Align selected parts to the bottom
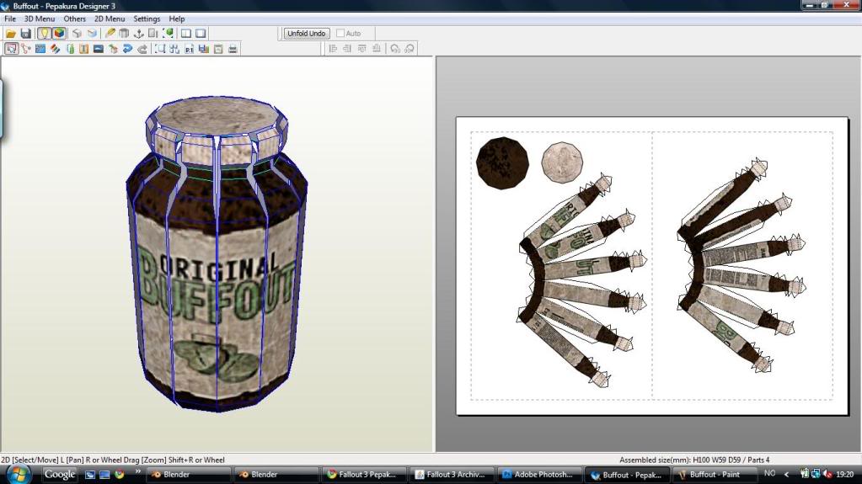Image resolution: width=862 pixels, height=484 pixels. [377, 49]
